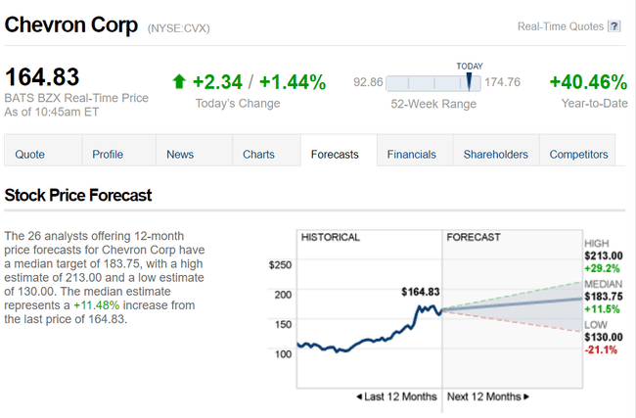636x418 pixels.
Task: Click the Real-Time Quotes help question mark icon
Action: (x=614, y=26)
